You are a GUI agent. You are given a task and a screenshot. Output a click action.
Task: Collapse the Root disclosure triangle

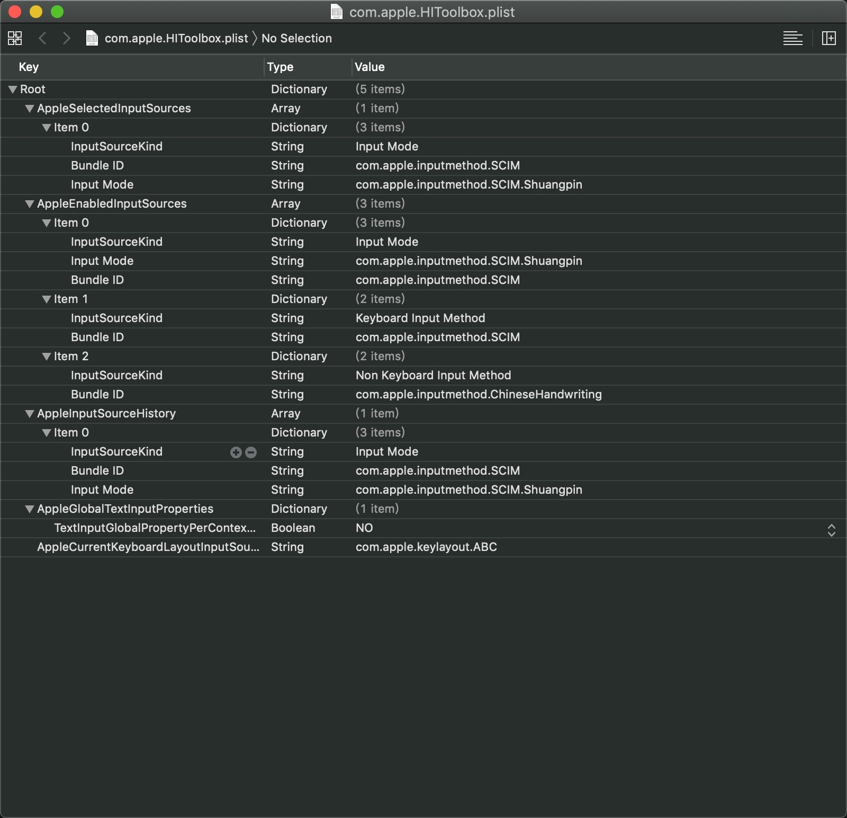click(x=13, y=90)
